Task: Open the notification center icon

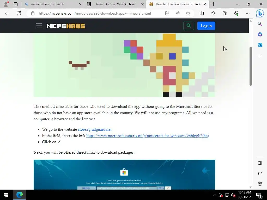Action: click(x=258, y=195)
